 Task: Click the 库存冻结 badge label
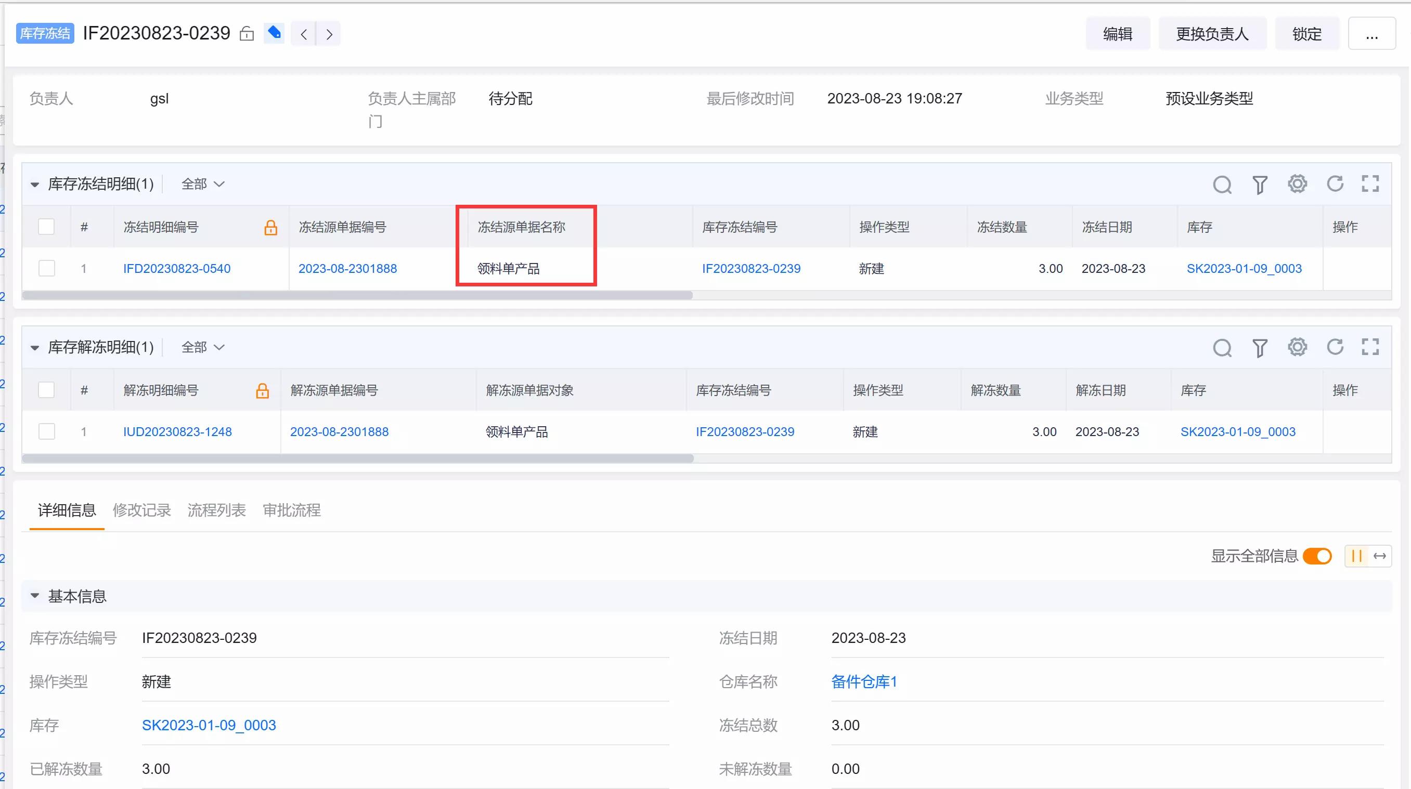[x=45, y=33]
